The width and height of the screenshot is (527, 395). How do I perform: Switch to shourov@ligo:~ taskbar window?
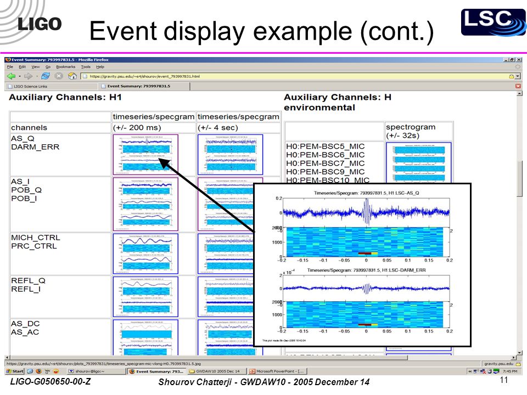coord(96,371)
